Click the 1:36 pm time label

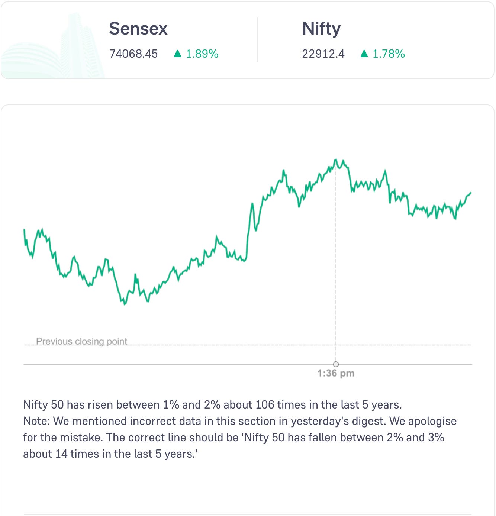coord(336,373)
